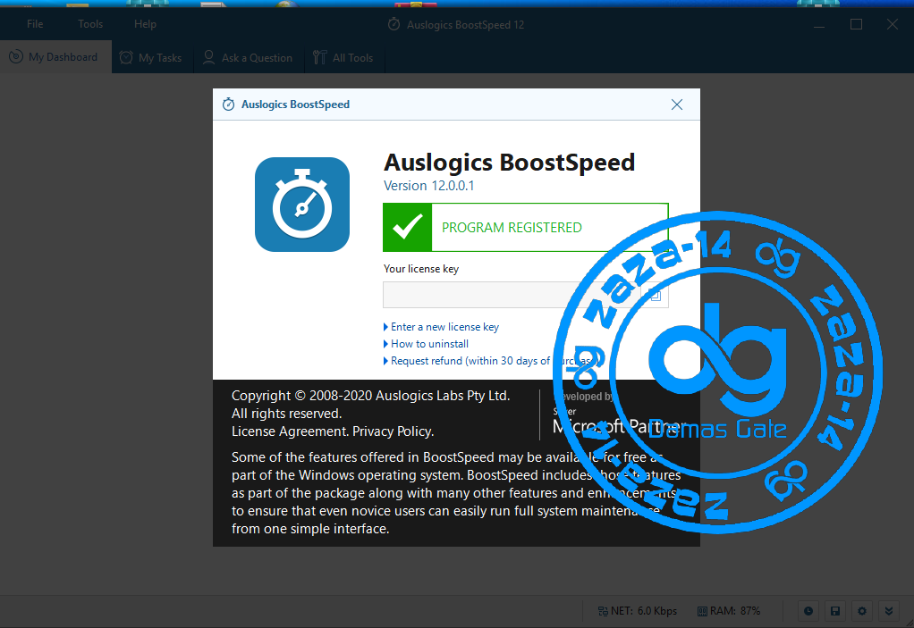Screen dimensions: 914x628
Task: Open the Ask a Question tab
Action: point(249,58)
